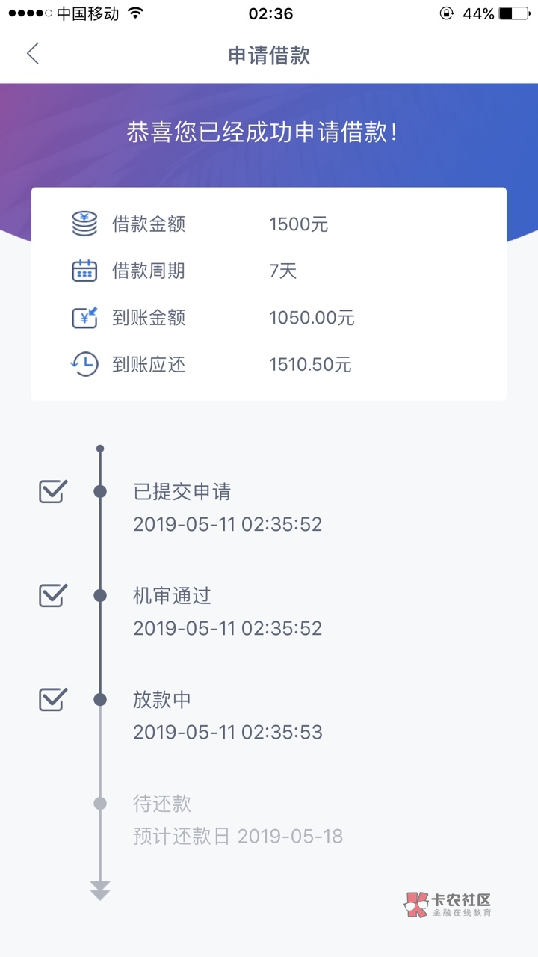Tap the checkbox beside 已提交申请

(53, 491)
